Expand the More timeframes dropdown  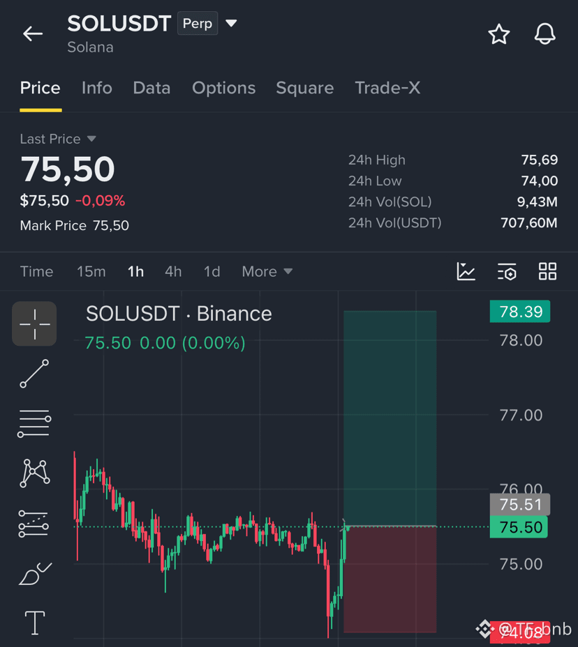click(x=267, y=271)
